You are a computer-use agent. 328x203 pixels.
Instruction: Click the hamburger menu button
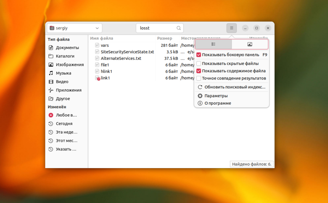232,28
